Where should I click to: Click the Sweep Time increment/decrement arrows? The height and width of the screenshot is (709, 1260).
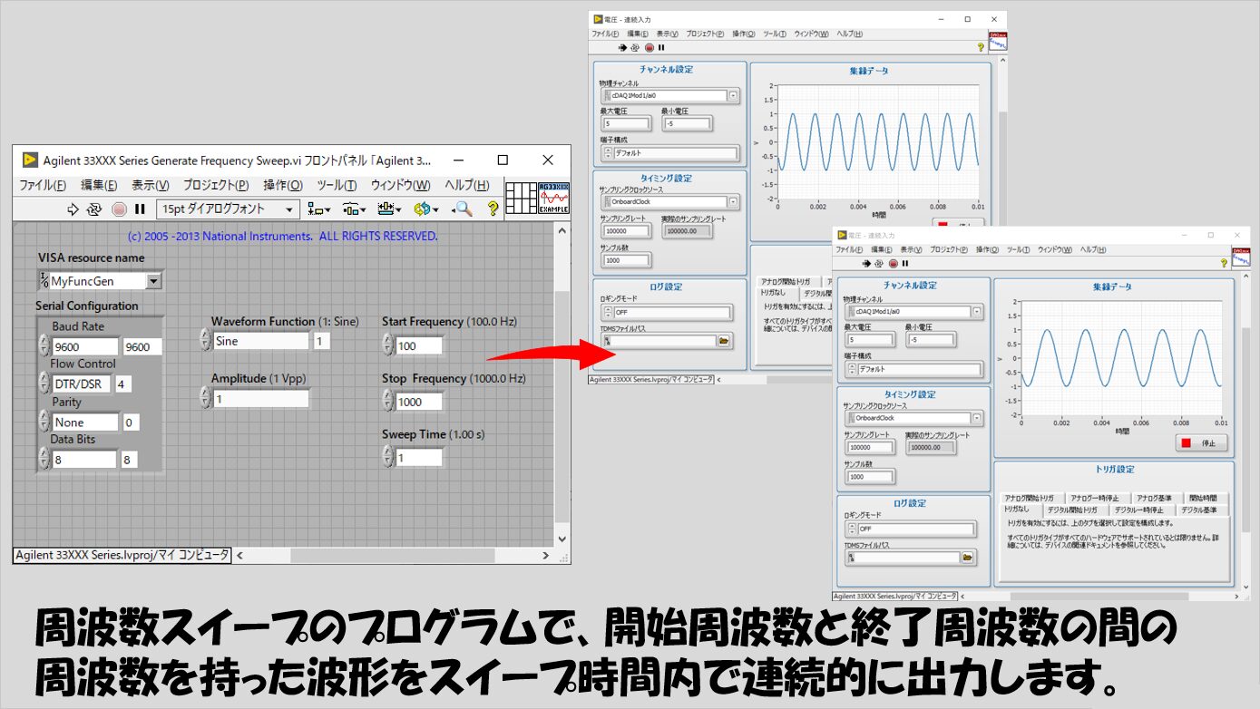click(388, 458)
